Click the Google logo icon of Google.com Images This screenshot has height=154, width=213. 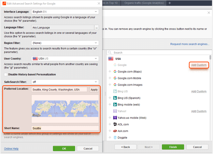click(115, 85)
